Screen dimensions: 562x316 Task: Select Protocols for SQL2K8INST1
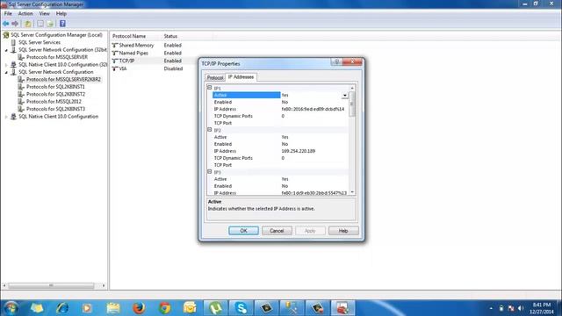(55, 87)
